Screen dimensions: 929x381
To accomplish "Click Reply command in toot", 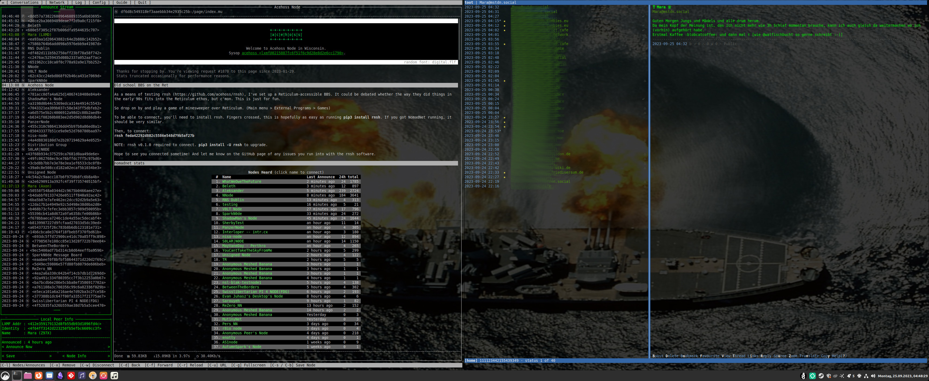I will pos(766,356).
